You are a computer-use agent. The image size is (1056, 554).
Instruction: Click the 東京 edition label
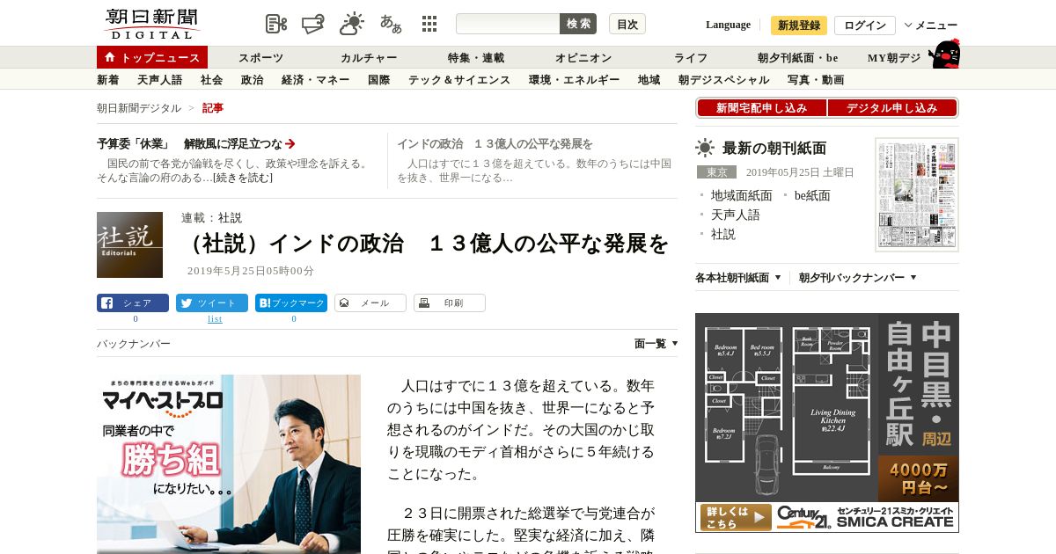(716, 172)
